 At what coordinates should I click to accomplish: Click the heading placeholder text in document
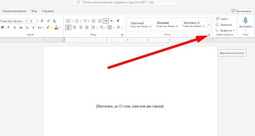(130, 106)
